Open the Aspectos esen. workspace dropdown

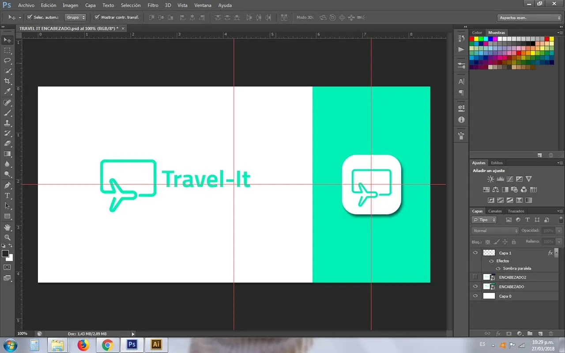coord(529,18)
